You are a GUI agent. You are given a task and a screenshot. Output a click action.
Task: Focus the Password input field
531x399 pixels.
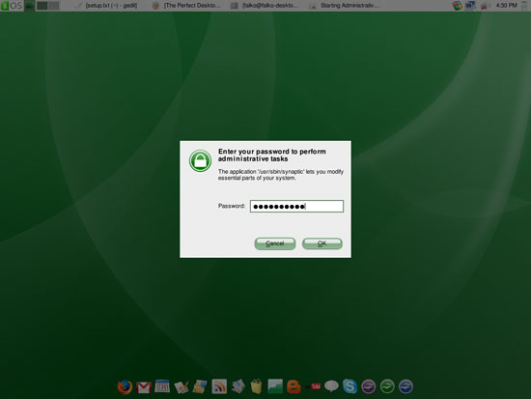(x=296, y=206)
